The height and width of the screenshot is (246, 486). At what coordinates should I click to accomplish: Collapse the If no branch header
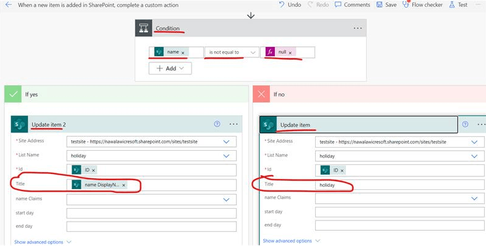click(x=369, y=94)
